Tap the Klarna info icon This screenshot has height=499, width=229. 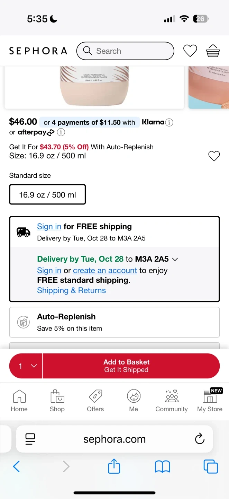(169, 122)
